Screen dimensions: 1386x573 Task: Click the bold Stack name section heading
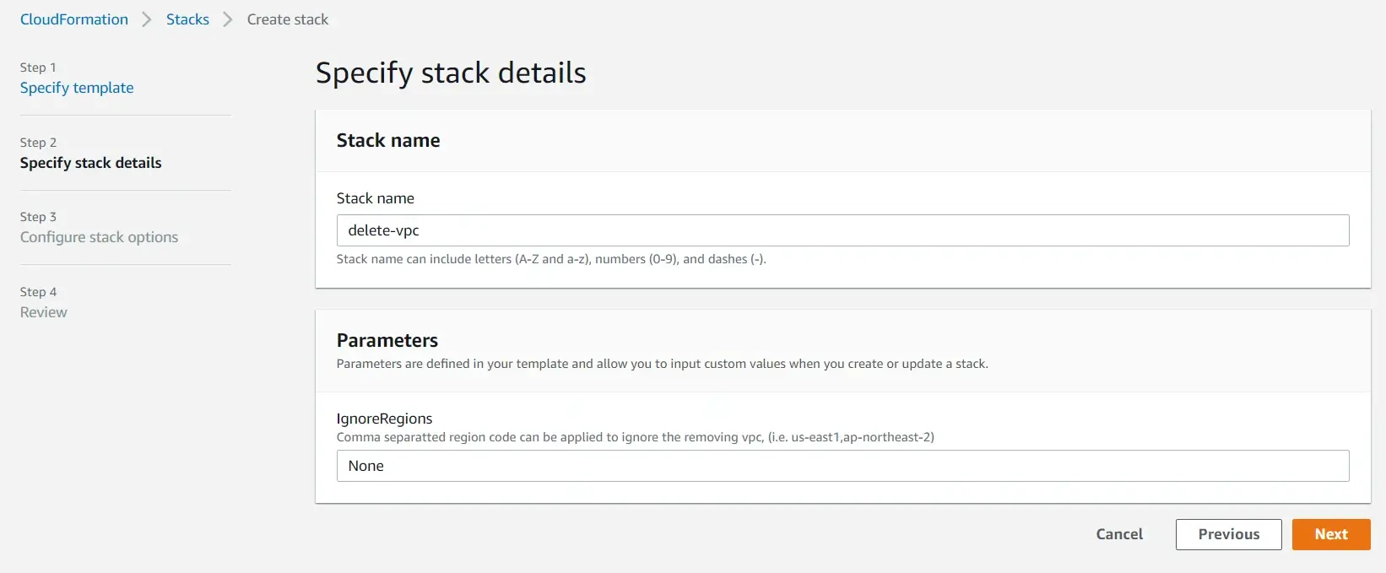coord(388,141)
